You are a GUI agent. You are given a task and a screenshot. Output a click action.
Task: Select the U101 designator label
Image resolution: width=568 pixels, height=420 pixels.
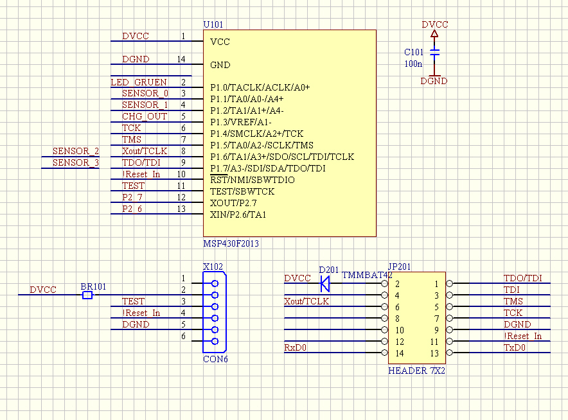coord(213,24)
